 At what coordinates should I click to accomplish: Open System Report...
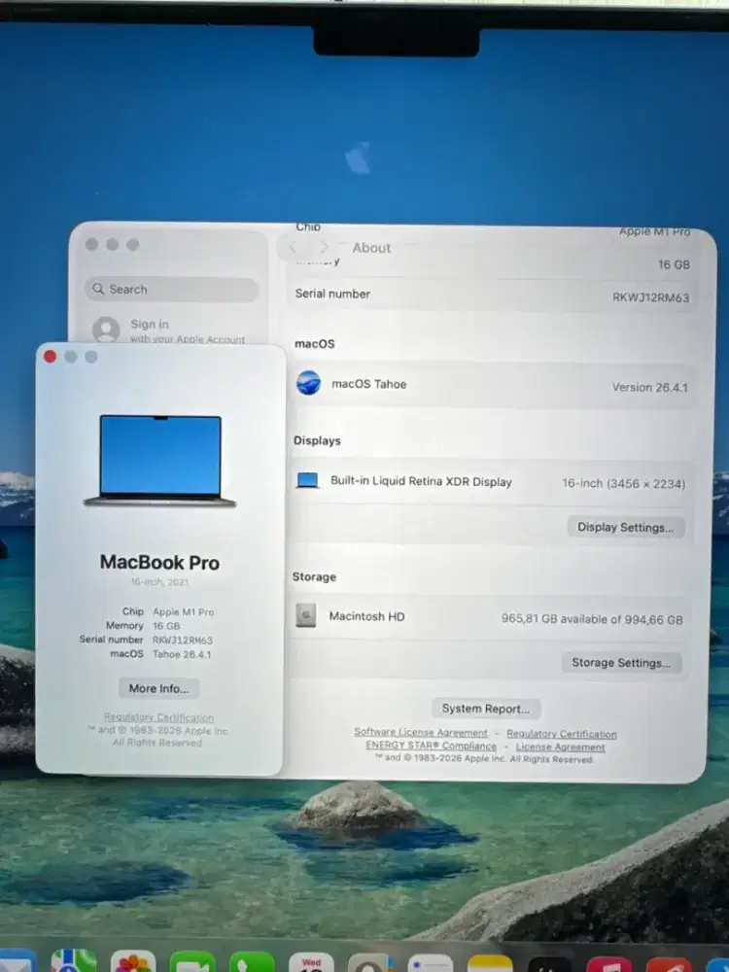tap(486, 709)
